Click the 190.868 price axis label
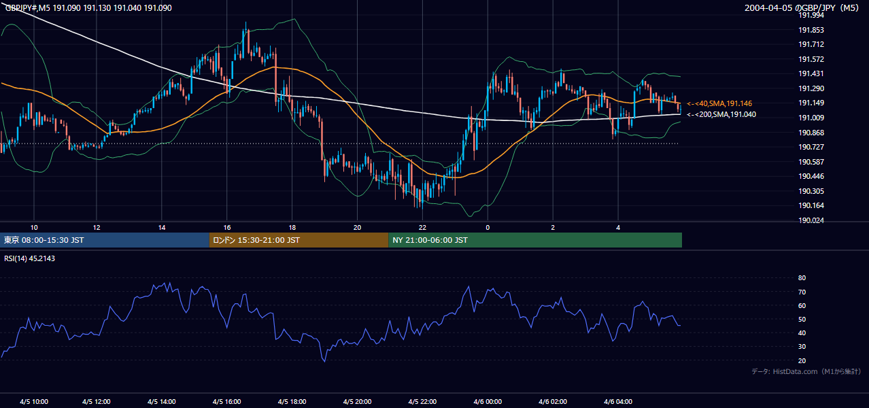869x408 pixels. pos(811,133)
